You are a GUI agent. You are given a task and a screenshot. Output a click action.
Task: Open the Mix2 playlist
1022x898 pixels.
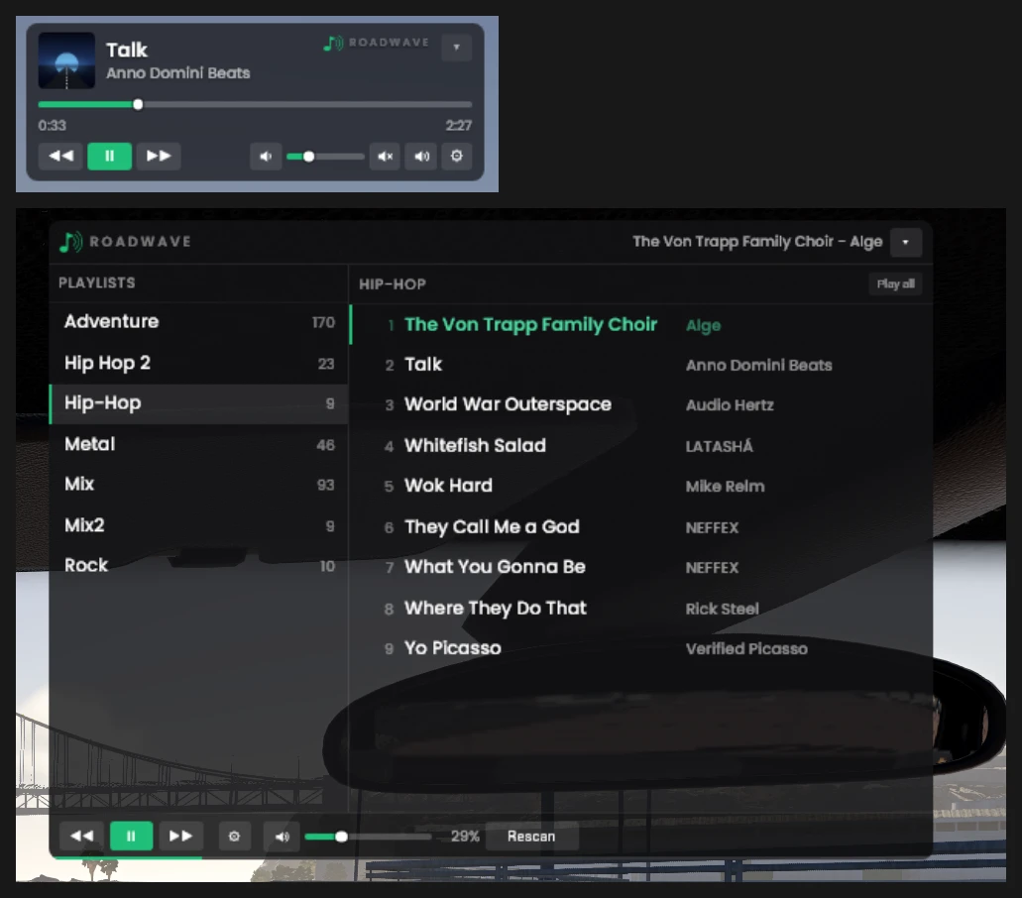point(199,525)
